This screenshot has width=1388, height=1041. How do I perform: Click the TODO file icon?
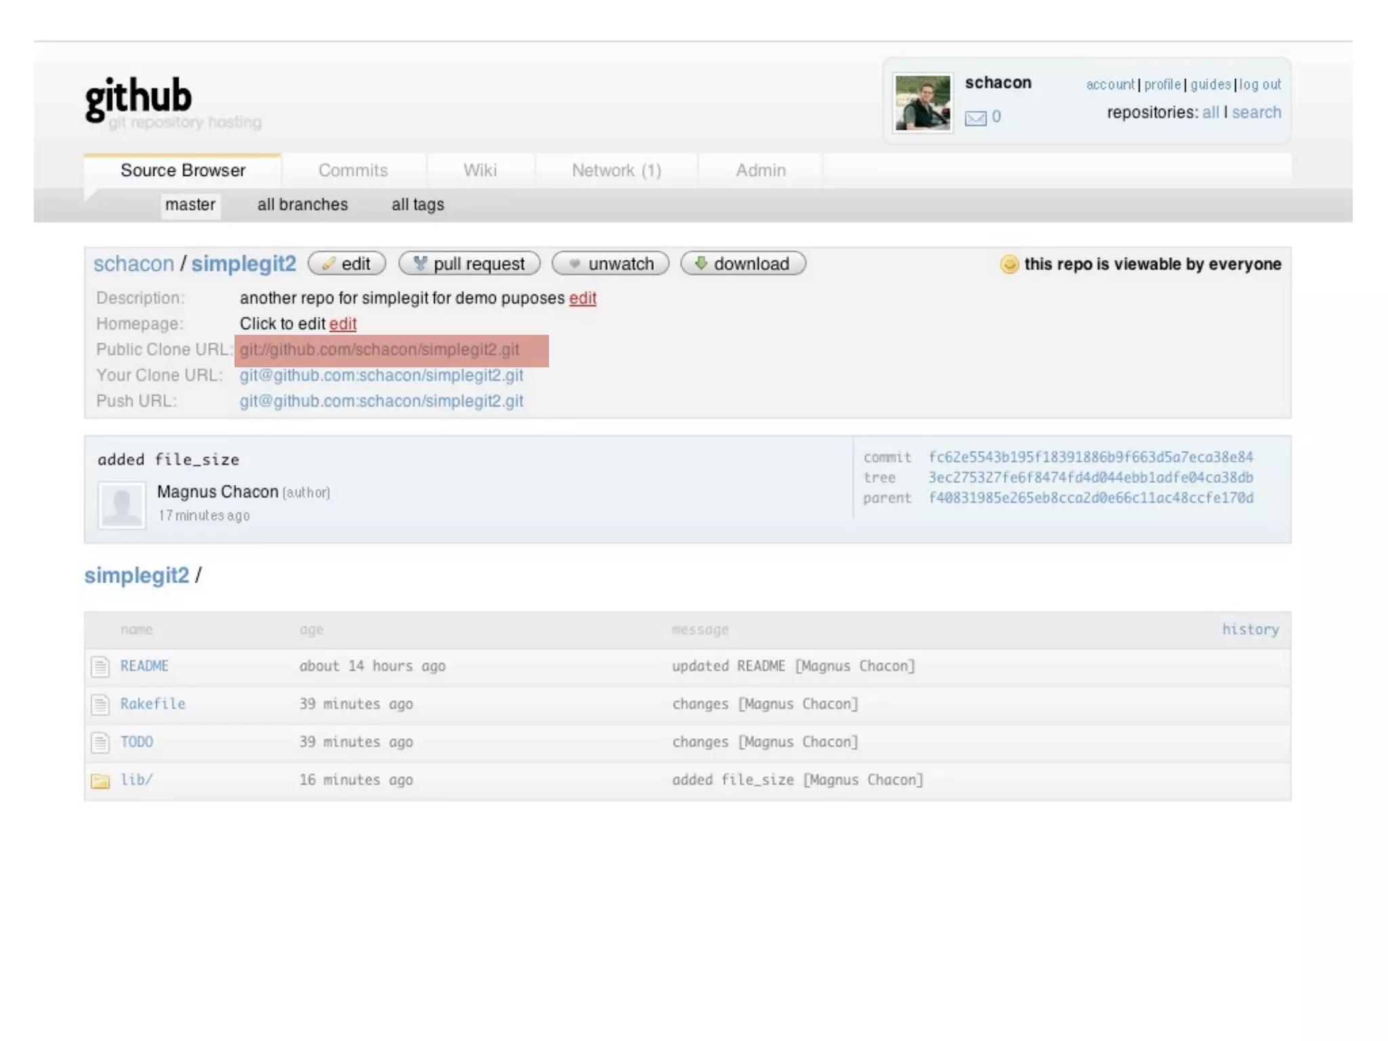(x=100, y=742)
